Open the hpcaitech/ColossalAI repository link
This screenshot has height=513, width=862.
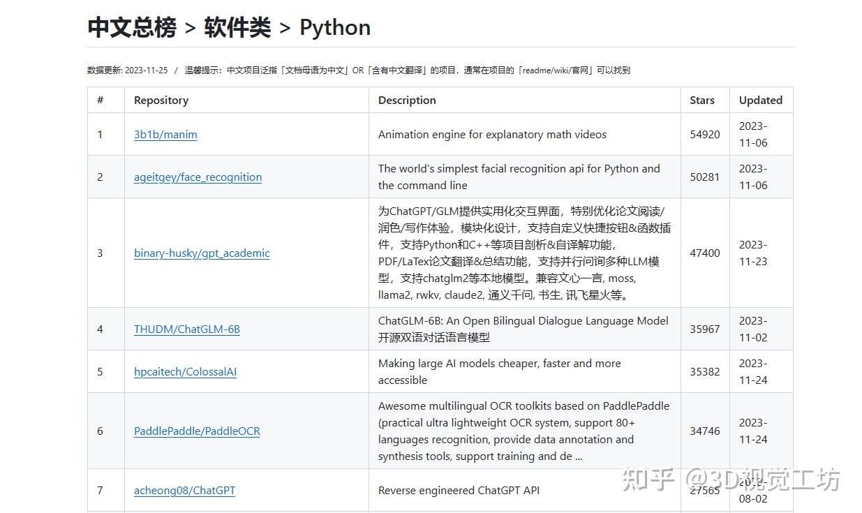click(x=185, y=372)
